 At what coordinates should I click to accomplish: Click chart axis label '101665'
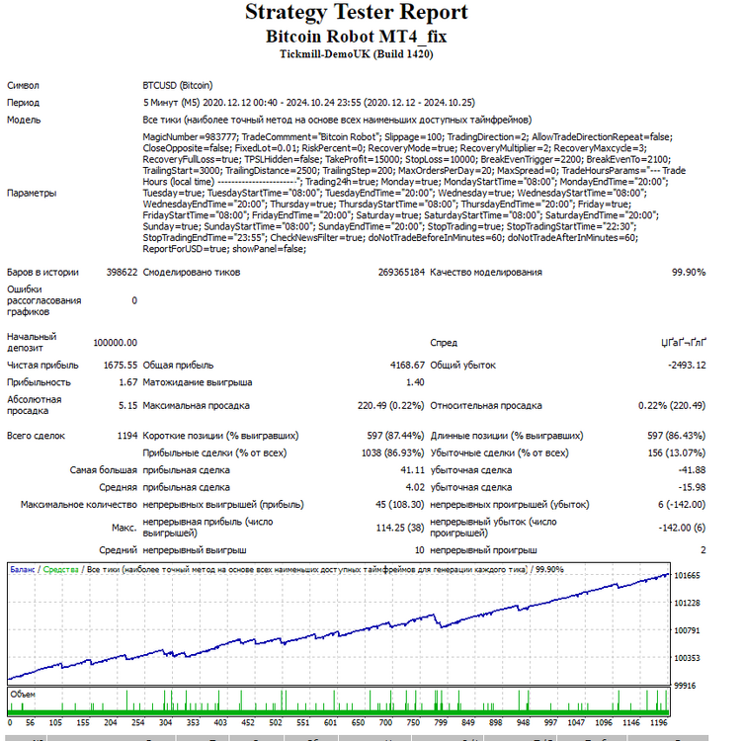coord(687,576)
